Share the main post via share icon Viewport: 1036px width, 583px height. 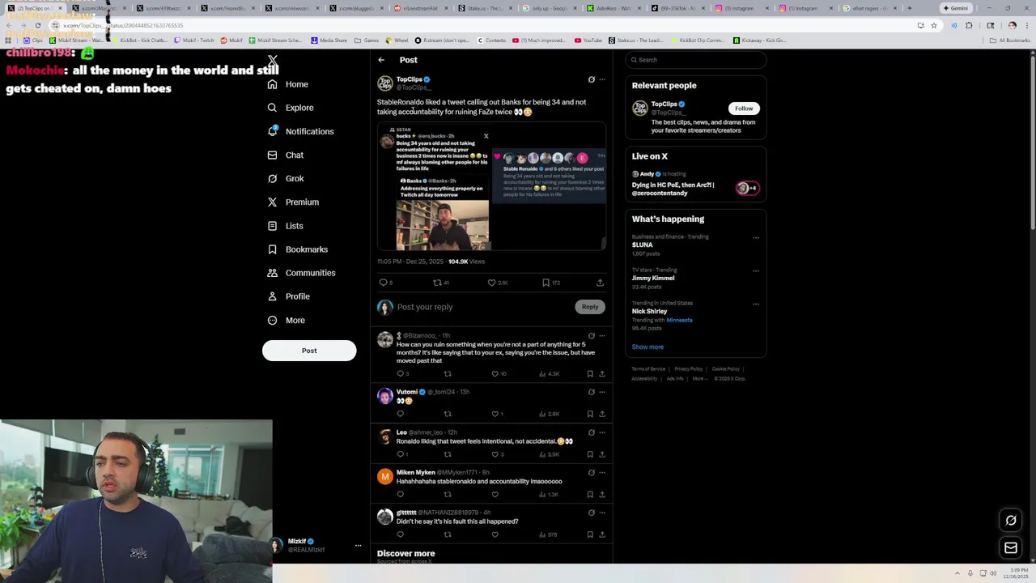point(600,283)
